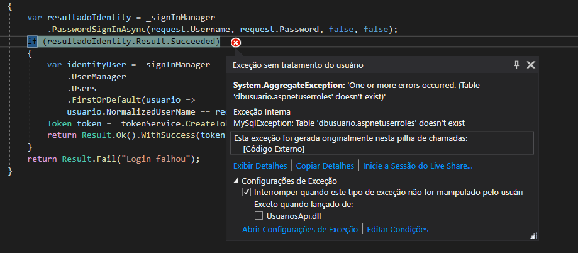Collapse the Configurações de Exceção section
Image resolution: width=578 pixels, height=253 pixels.
tap(236, 181)
